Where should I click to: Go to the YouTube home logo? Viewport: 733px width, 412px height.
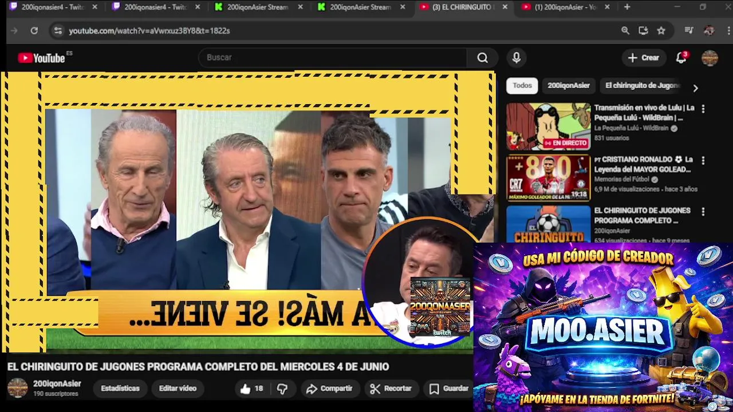(41, 58)
